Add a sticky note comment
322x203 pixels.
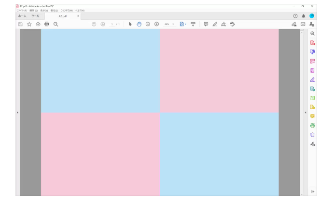tap(206, 24)
